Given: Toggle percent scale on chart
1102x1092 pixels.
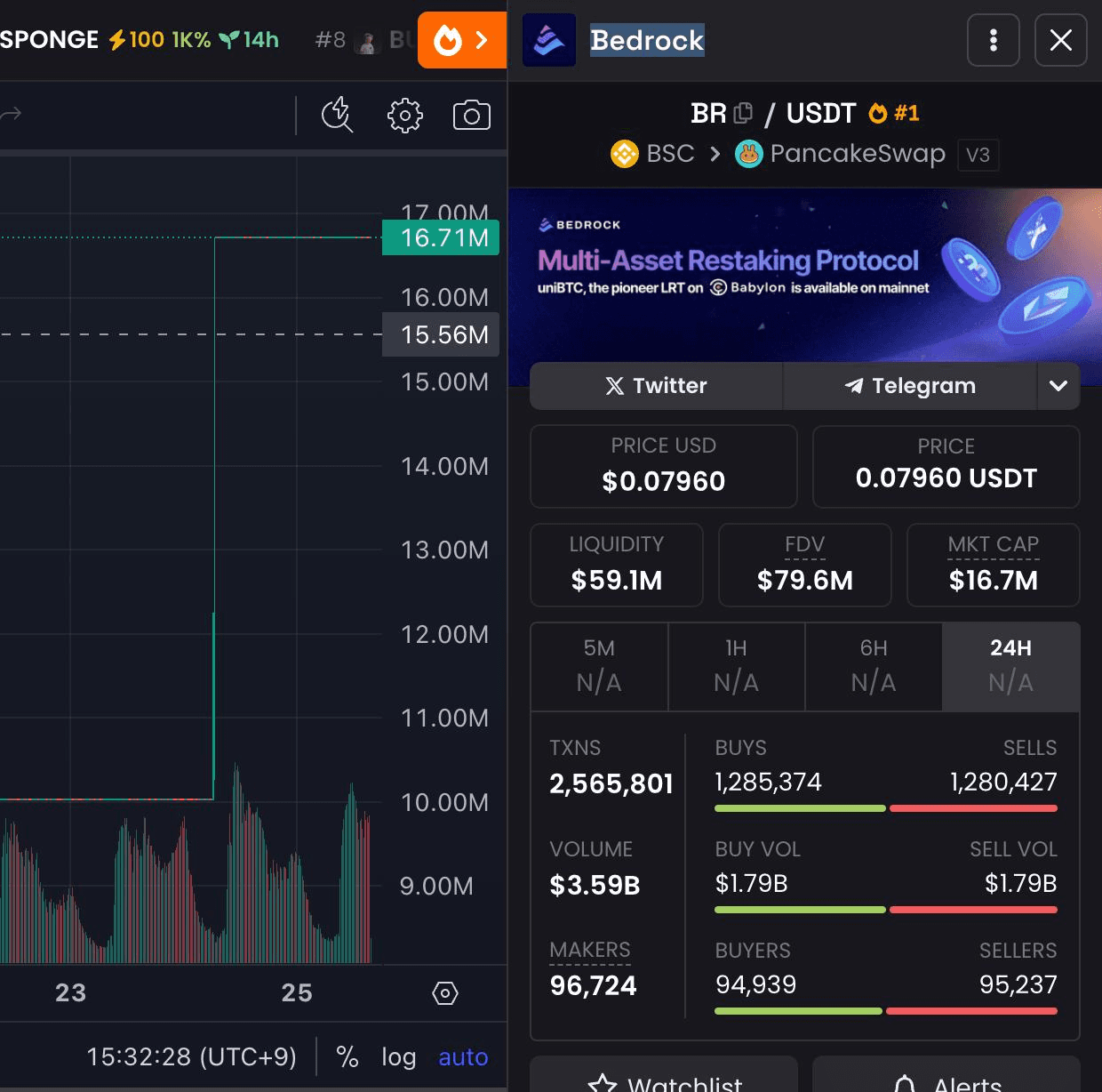Looking at the screenshot, I should pyautogui.click(x=347, y=1056).
